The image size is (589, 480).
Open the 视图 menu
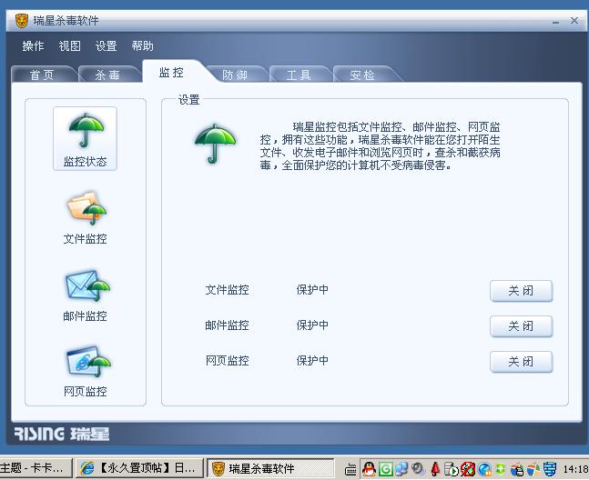[69, 46]
